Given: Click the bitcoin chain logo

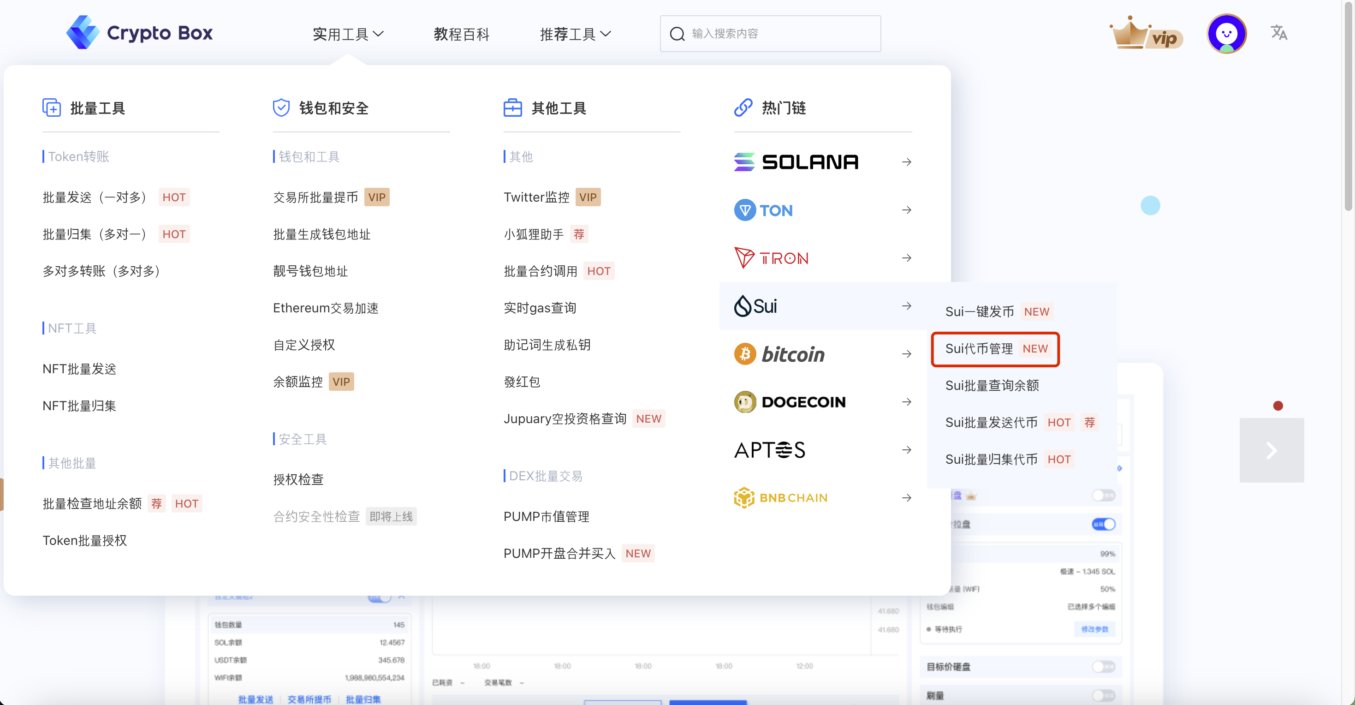Looking at the screenshot, I should click(779, 353).
